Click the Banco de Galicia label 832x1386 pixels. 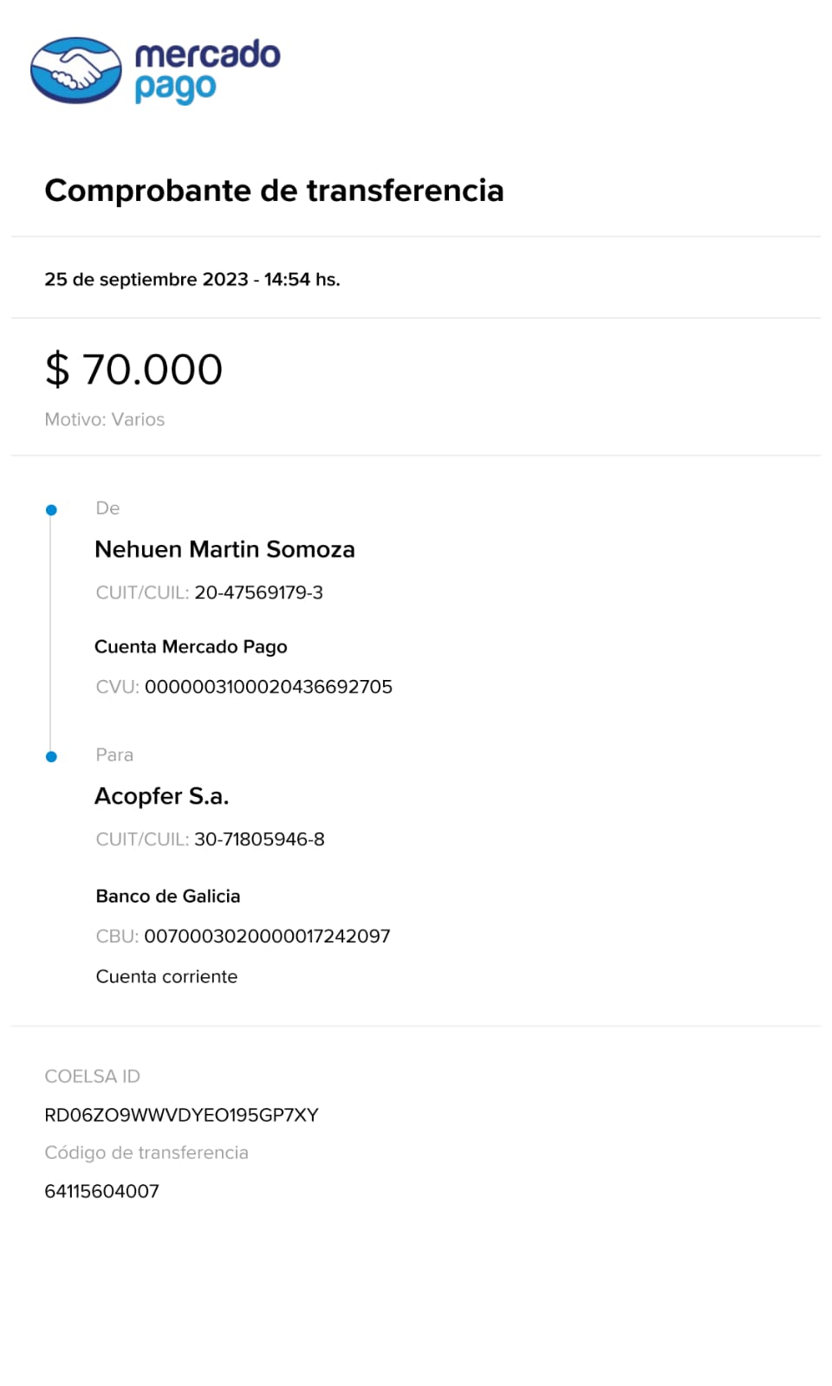[x=168, y=897]
